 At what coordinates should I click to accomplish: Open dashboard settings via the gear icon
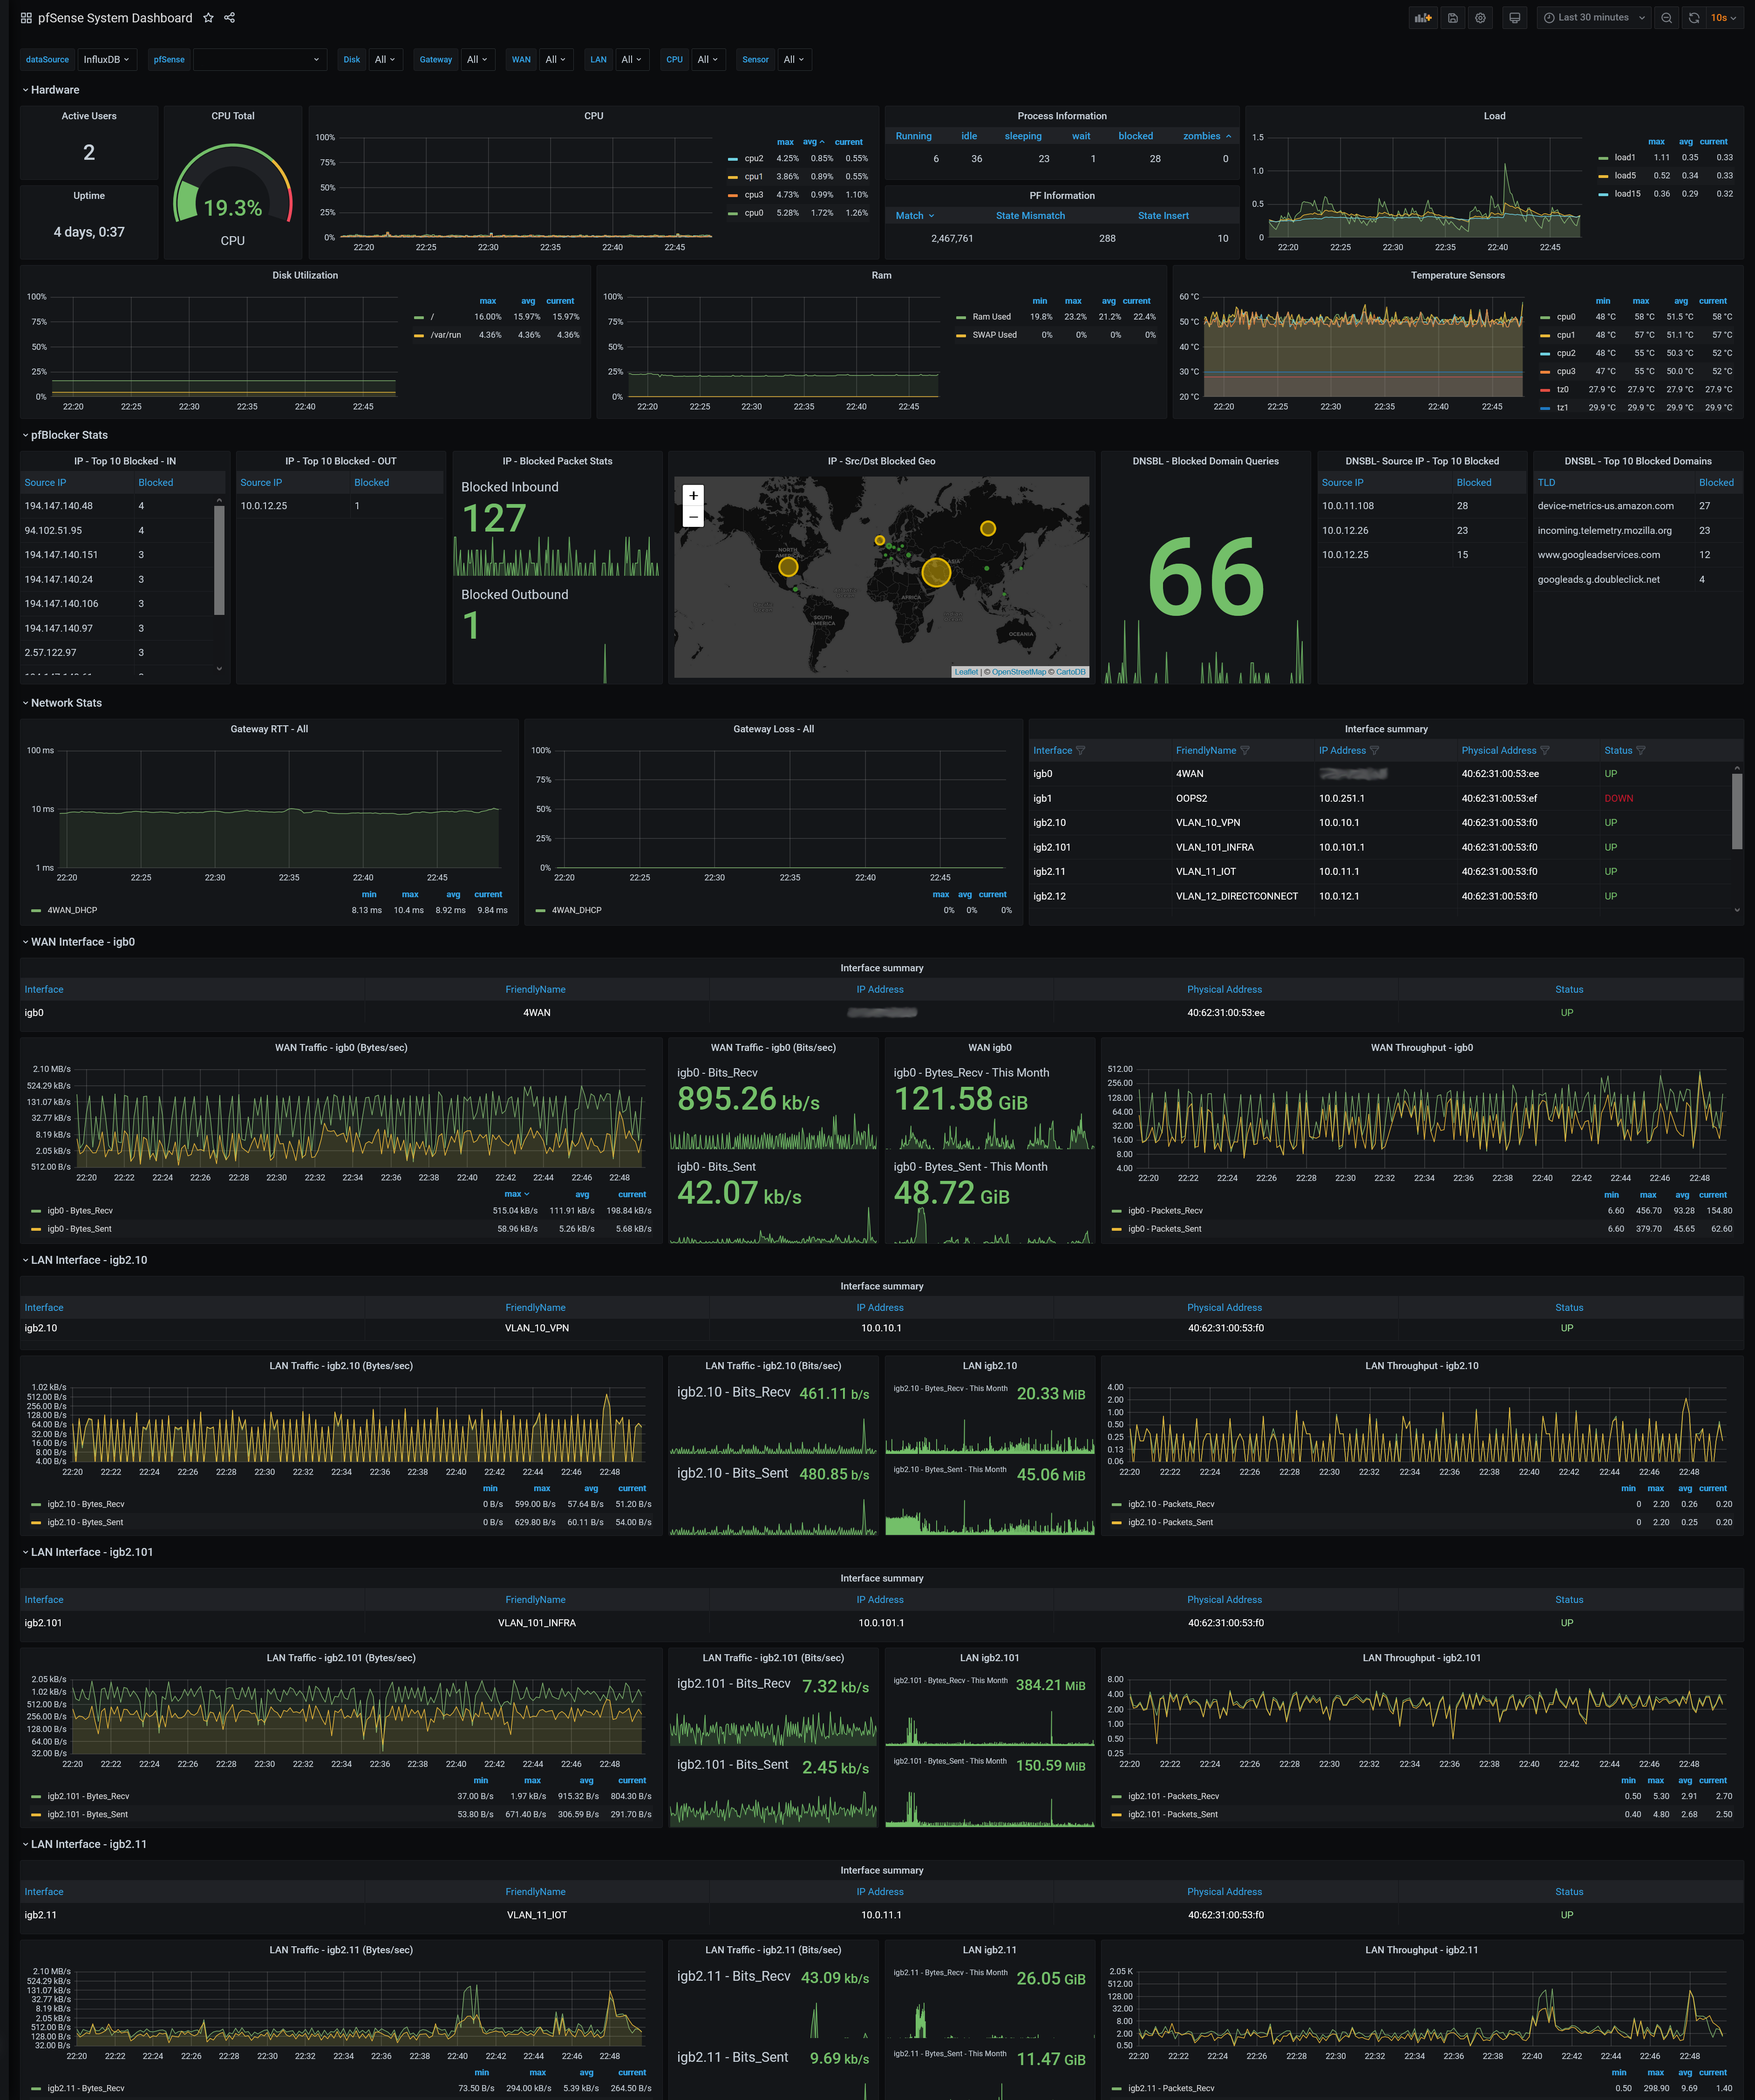(x=1480, y=18)
